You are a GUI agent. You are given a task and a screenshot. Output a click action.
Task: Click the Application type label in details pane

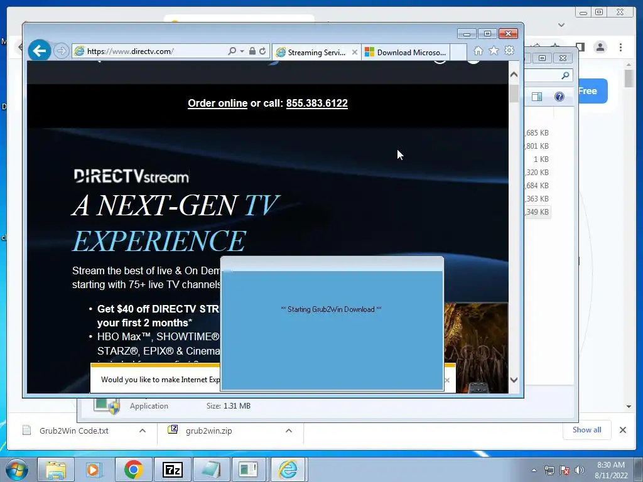[x=149, y=406]
